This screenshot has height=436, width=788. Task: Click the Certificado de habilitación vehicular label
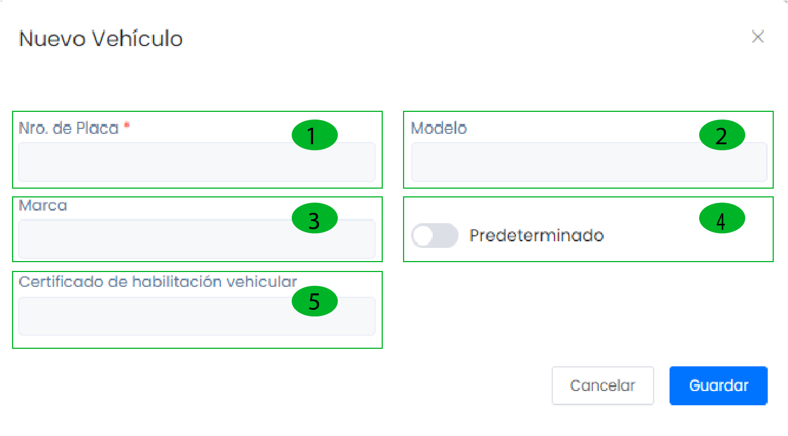(x=157, y=281)
